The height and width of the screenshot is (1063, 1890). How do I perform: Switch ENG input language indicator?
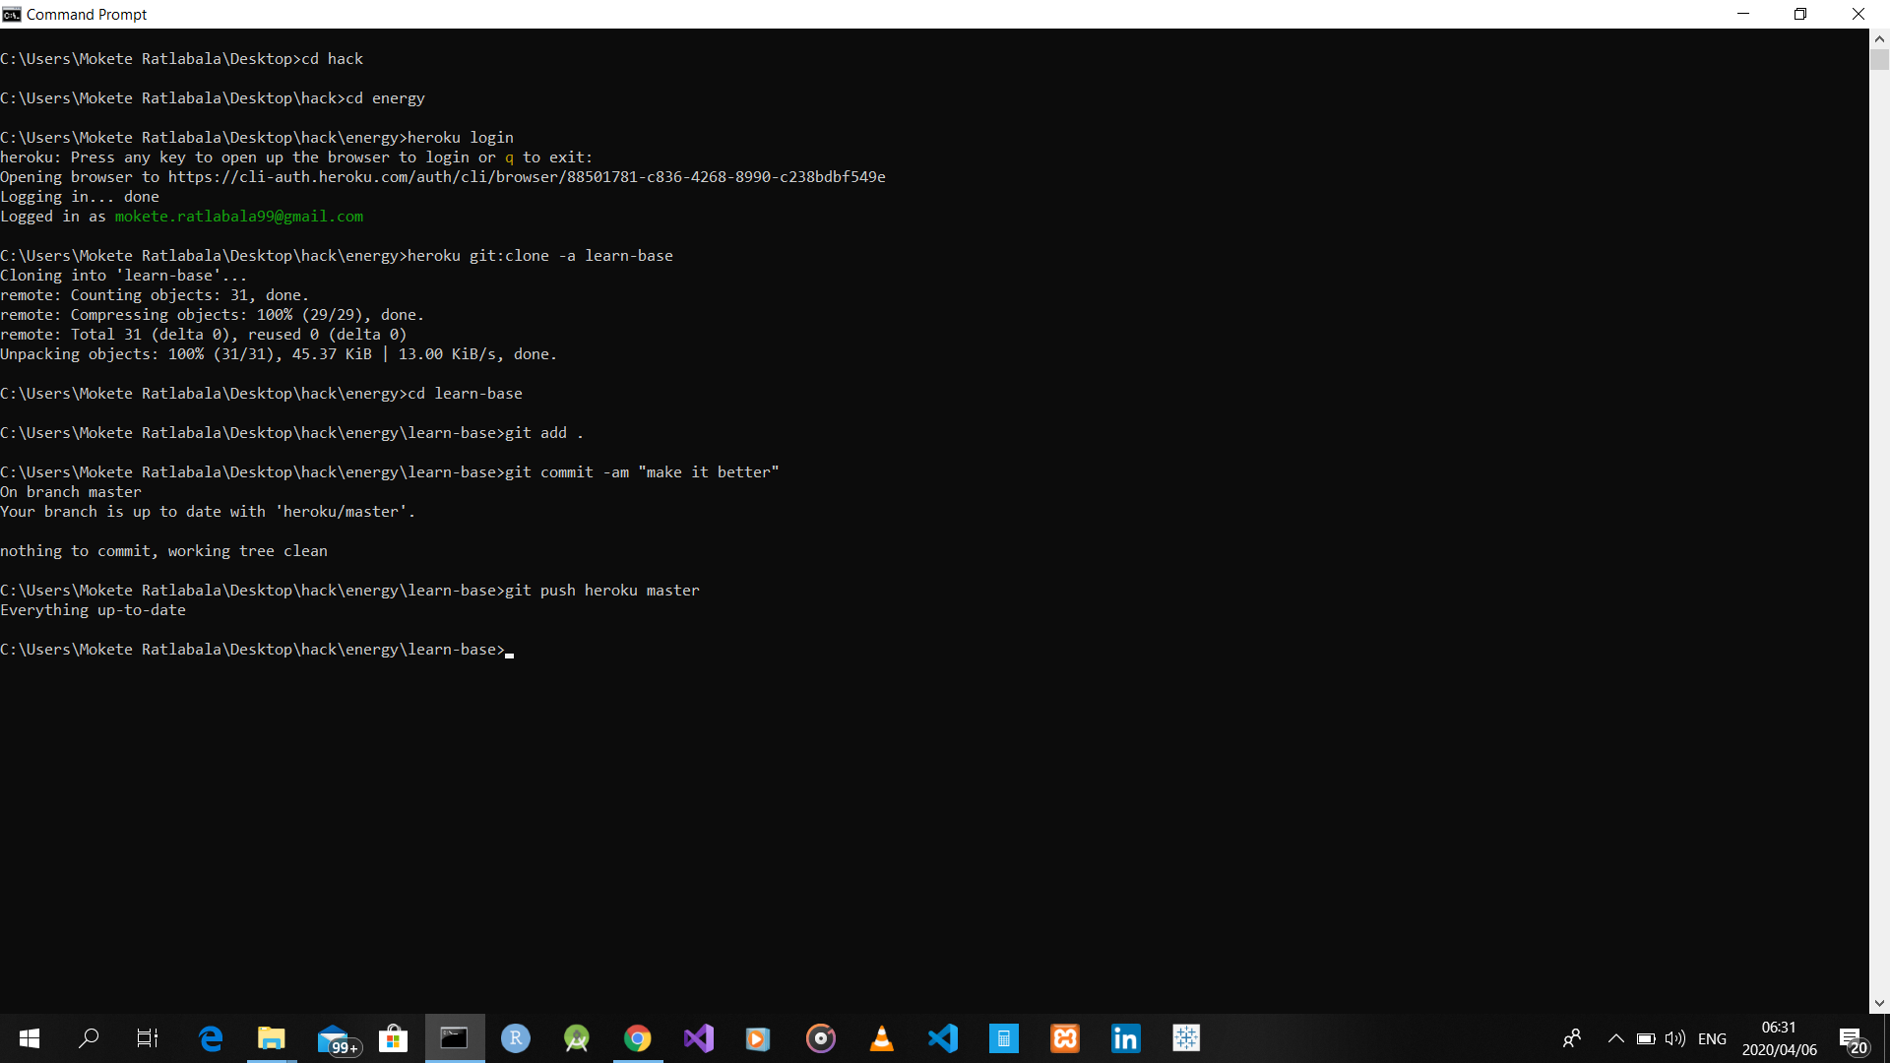pos(1712,1038)
